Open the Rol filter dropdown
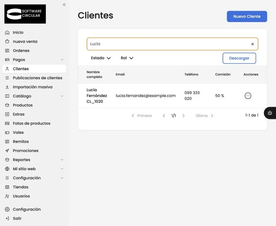The height and width of the screenshot is (226, 276). (x=127, y=58)
